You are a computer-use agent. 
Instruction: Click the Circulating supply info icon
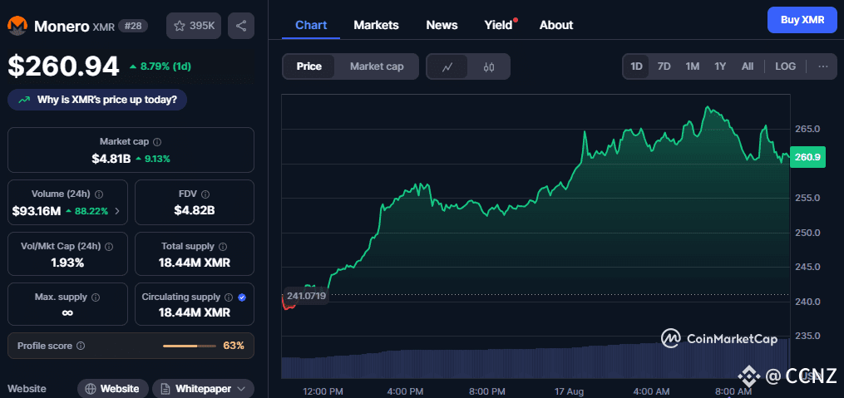[228, 297]
